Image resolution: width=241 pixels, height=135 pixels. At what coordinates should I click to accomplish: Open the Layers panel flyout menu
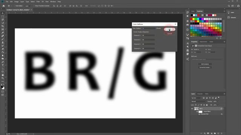click(x=224, y=94)
